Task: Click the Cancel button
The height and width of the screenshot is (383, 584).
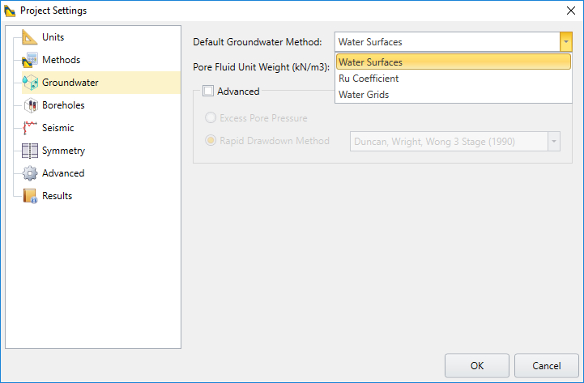Action: [x=547, y=365]
